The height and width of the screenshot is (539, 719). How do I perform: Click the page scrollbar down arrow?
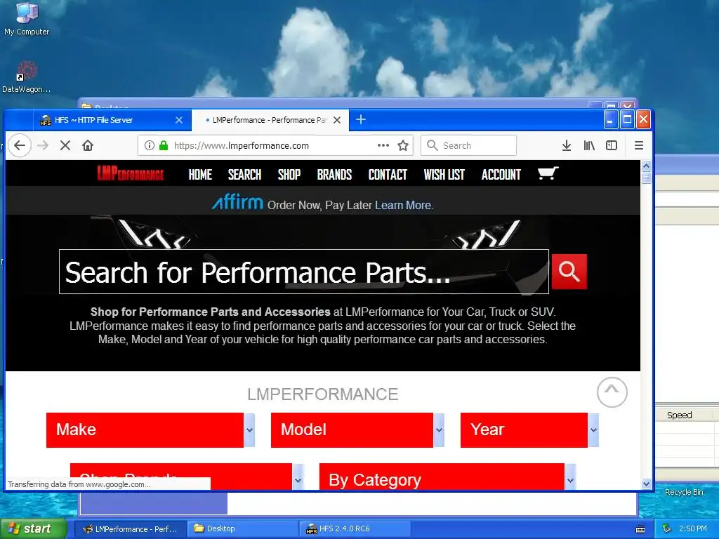(x=646, y=484)
